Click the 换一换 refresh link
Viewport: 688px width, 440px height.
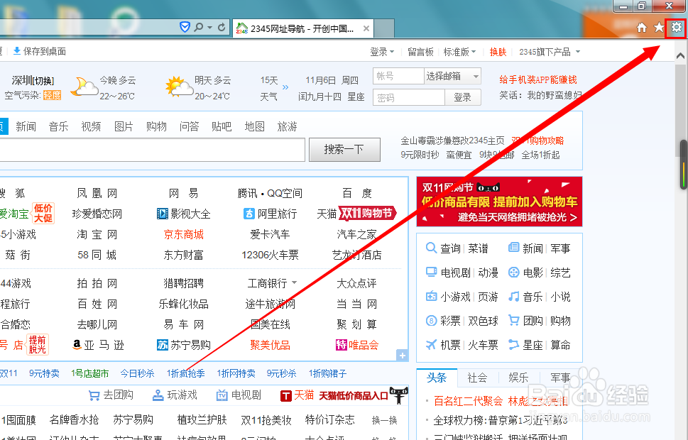(x=384, y=420)
